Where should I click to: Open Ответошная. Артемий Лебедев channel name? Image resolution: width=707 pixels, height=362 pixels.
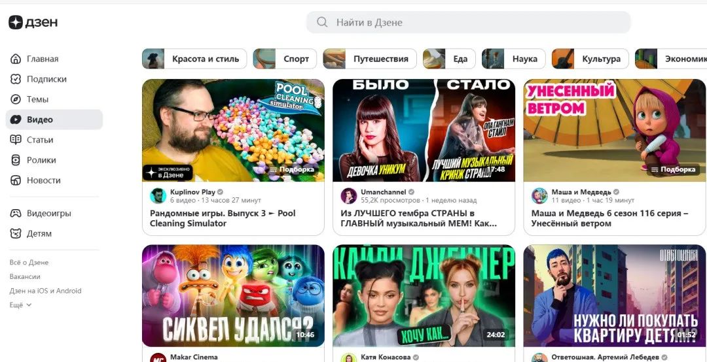pos(605,357)
